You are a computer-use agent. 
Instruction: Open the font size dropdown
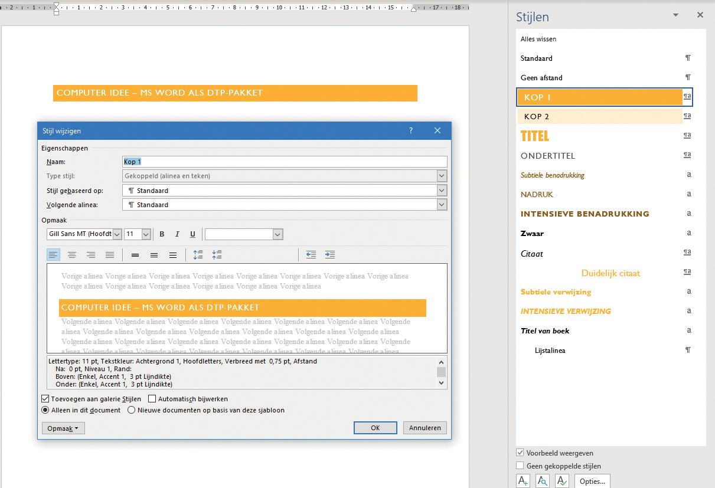146,234
